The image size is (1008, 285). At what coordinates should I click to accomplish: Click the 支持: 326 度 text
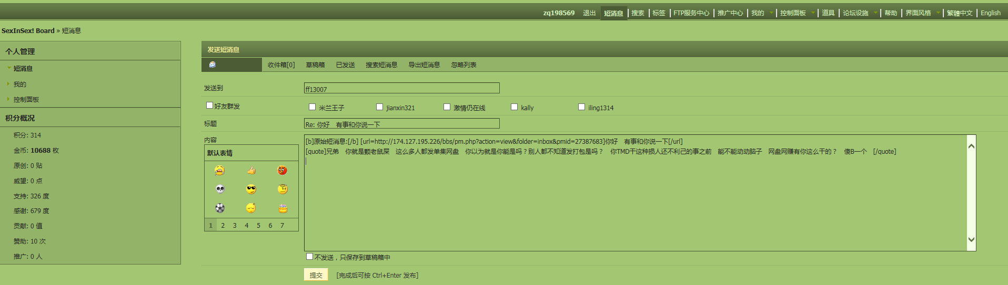tap(32, 196)
